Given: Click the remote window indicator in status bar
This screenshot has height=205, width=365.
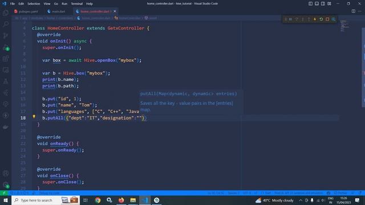Looking at the screenshot, I should point(4,193).
